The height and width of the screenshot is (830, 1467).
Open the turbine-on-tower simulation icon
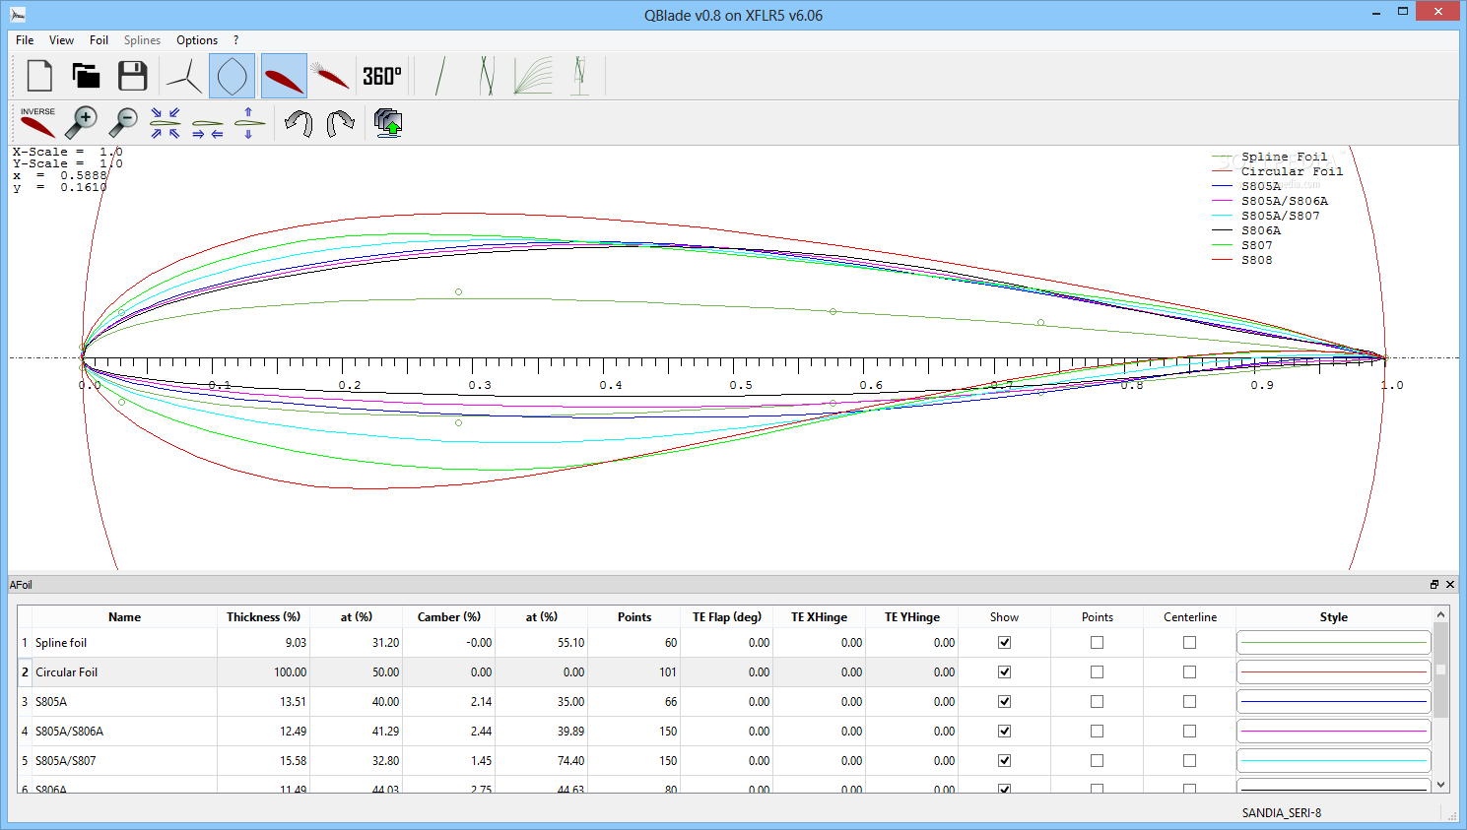pyautogui.click(x=579, y=76)
